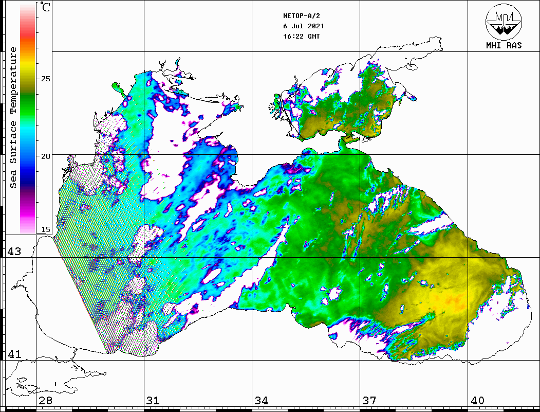The width and height of the screenshot is (540, 412).
Task: Click the 'MHI RAS' text label
Action: 504,45
